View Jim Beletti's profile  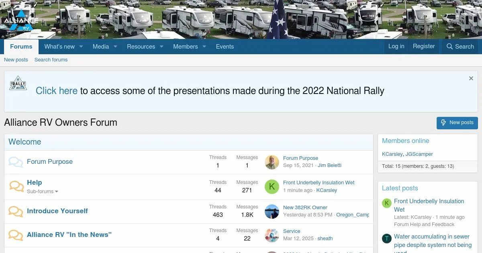(x=329, y=165)
